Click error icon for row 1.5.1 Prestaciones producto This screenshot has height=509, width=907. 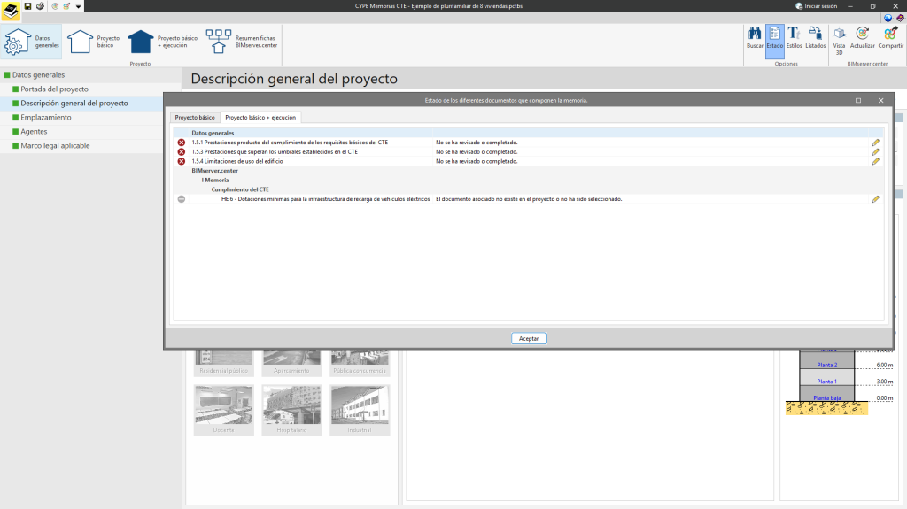click(181, 143)
